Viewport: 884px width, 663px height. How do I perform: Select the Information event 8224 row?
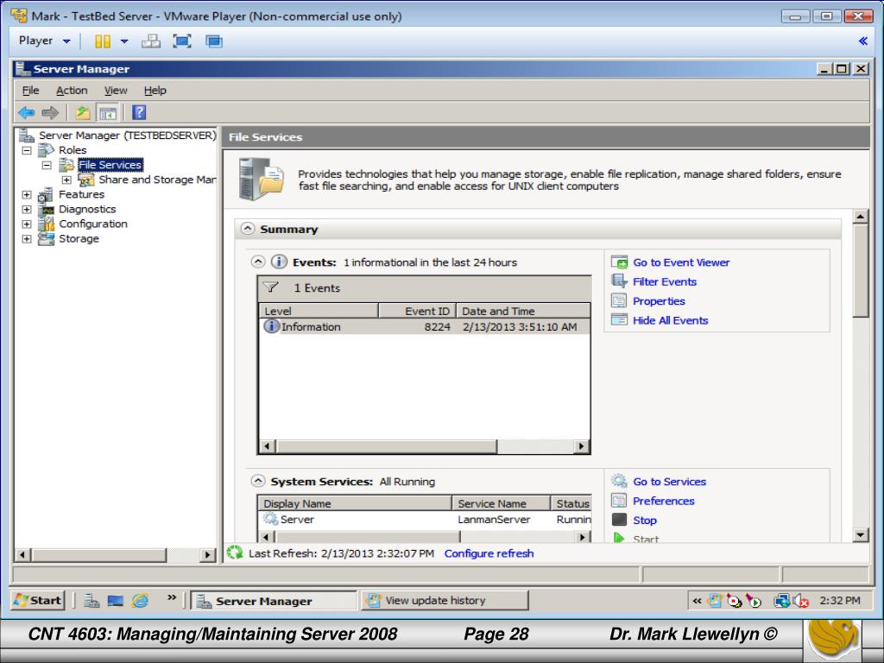(x=425, y=326)
